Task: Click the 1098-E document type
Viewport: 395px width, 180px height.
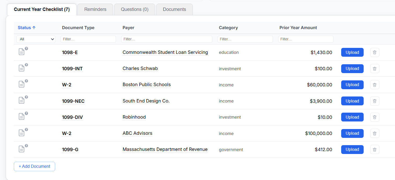Action: coord(70,53)
